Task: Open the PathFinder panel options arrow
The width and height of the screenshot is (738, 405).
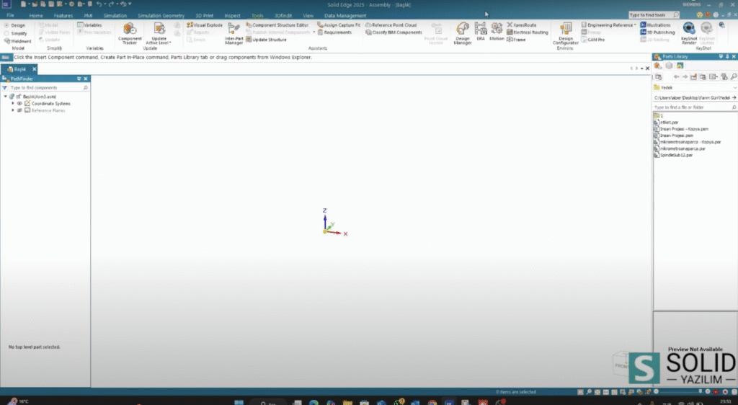Action: pyautogui.click(x=79, y=79)
